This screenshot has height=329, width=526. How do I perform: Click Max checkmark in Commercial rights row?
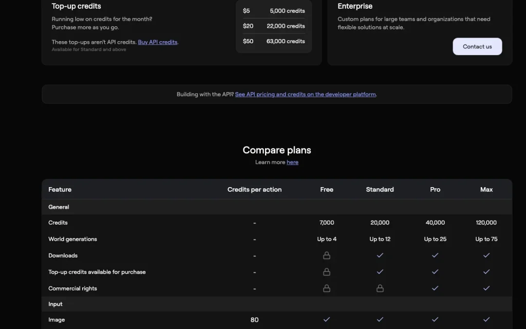click(486, 288)
